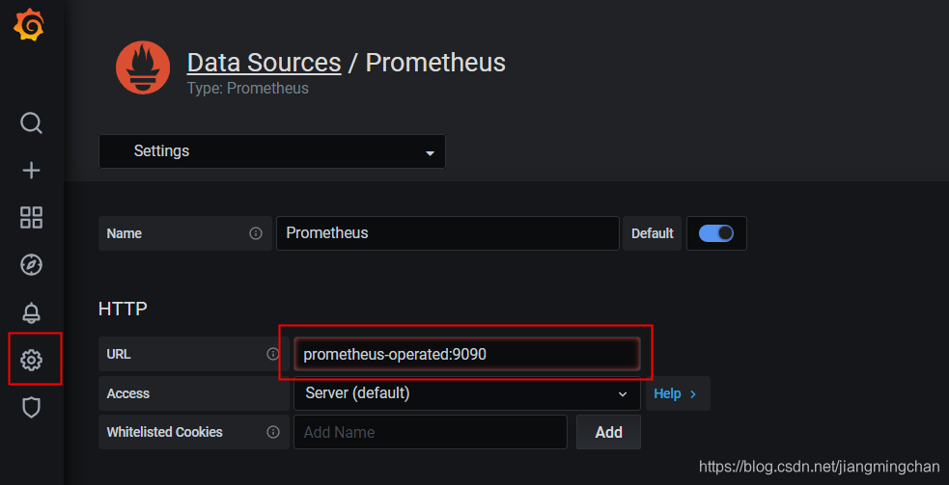The image size is (949, 485).
Task: Show info tooltip beside URL label
Action: [x=273, y=354]
